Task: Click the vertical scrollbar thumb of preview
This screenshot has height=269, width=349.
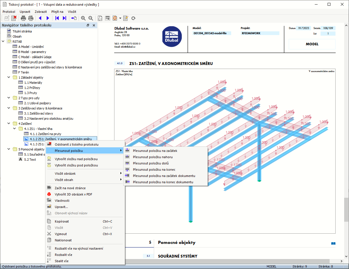Action: click(x=346, y=210)
